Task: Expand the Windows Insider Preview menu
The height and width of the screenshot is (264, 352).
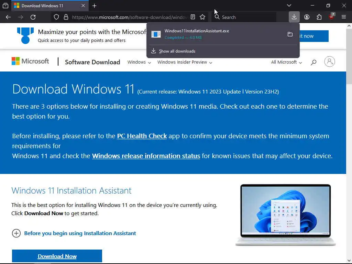Action: point(185,62)
